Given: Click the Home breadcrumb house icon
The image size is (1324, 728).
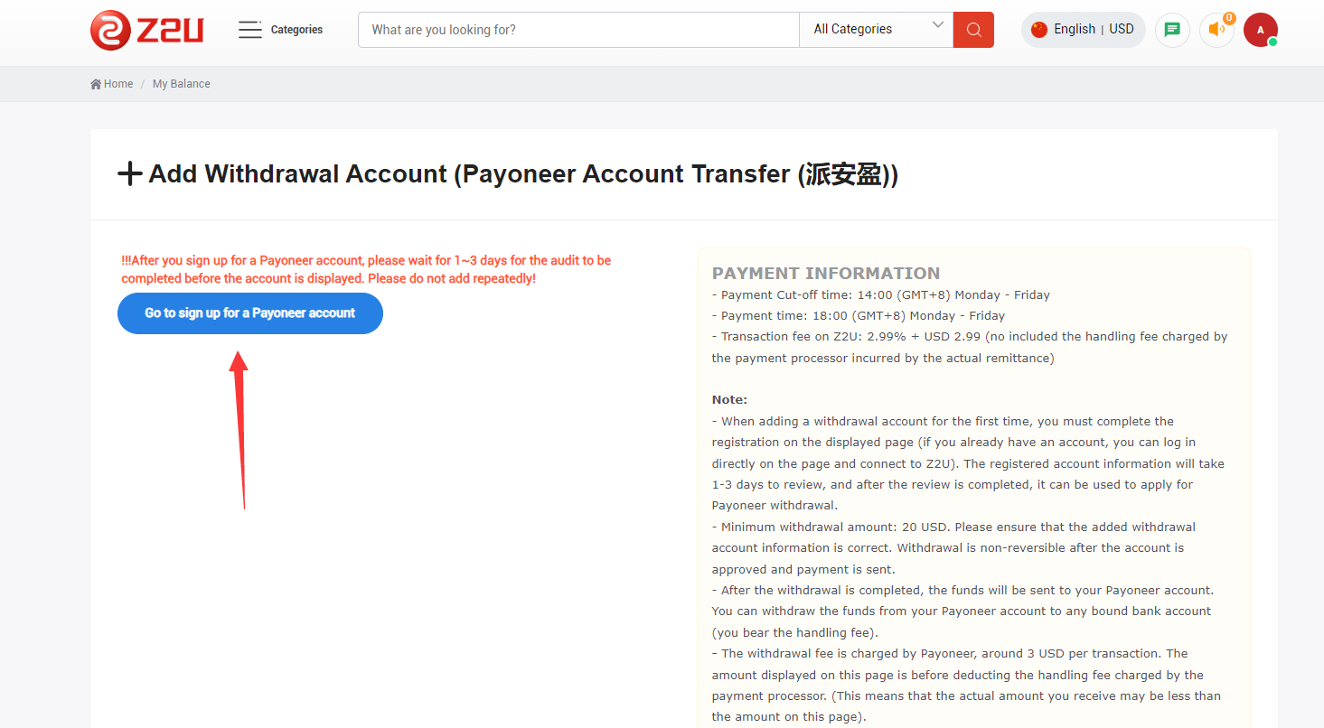Looking at the screenshot, I should pos(96,84).
